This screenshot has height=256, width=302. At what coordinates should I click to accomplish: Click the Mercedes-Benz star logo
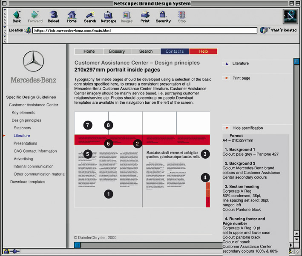pos(34,61)
